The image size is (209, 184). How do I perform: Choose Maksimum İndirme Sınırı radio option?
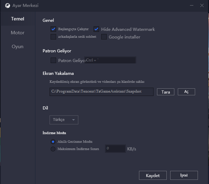pos(53,149)
